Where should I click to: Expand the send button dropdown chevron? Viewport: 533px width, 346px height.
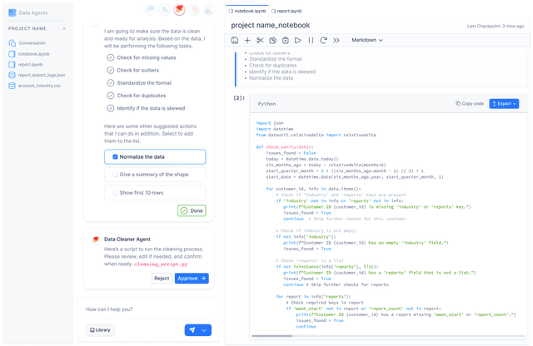tap(204, 330)
